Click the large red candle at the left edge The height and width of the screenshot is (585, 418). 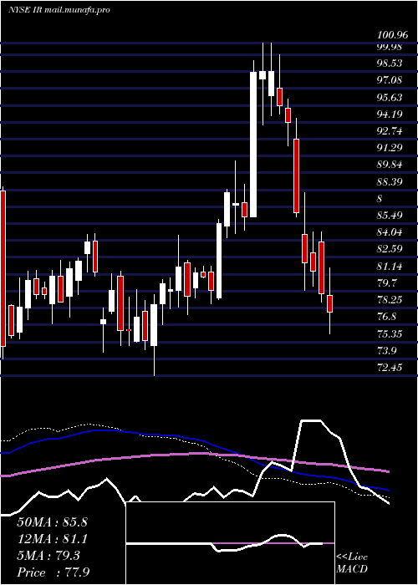tap(3, 268)
